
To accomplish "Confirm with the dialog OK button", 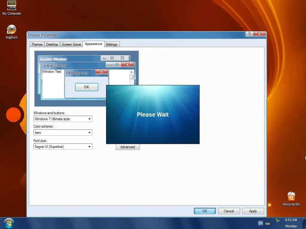I will click(x=205, y=211).
